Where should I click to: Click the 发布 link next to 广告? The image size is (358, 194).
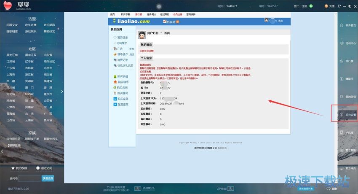(131, 49)
